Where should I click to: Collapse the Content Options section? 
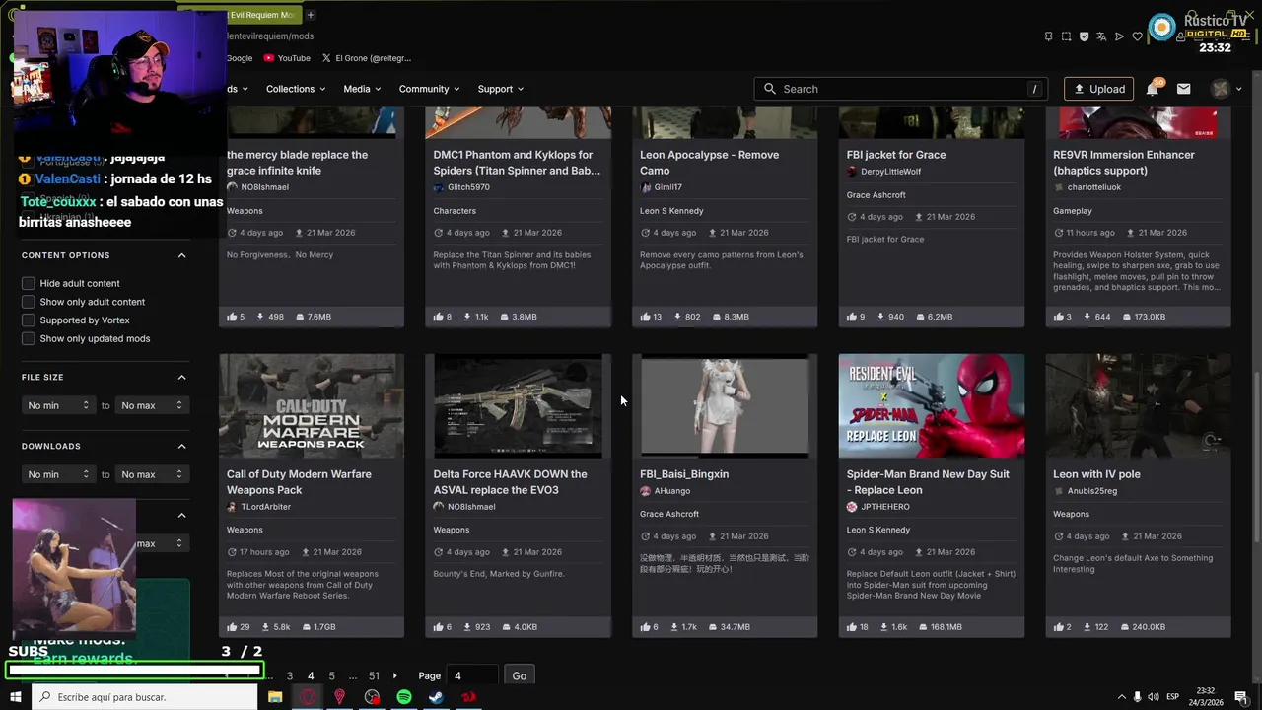click(181, 255)
